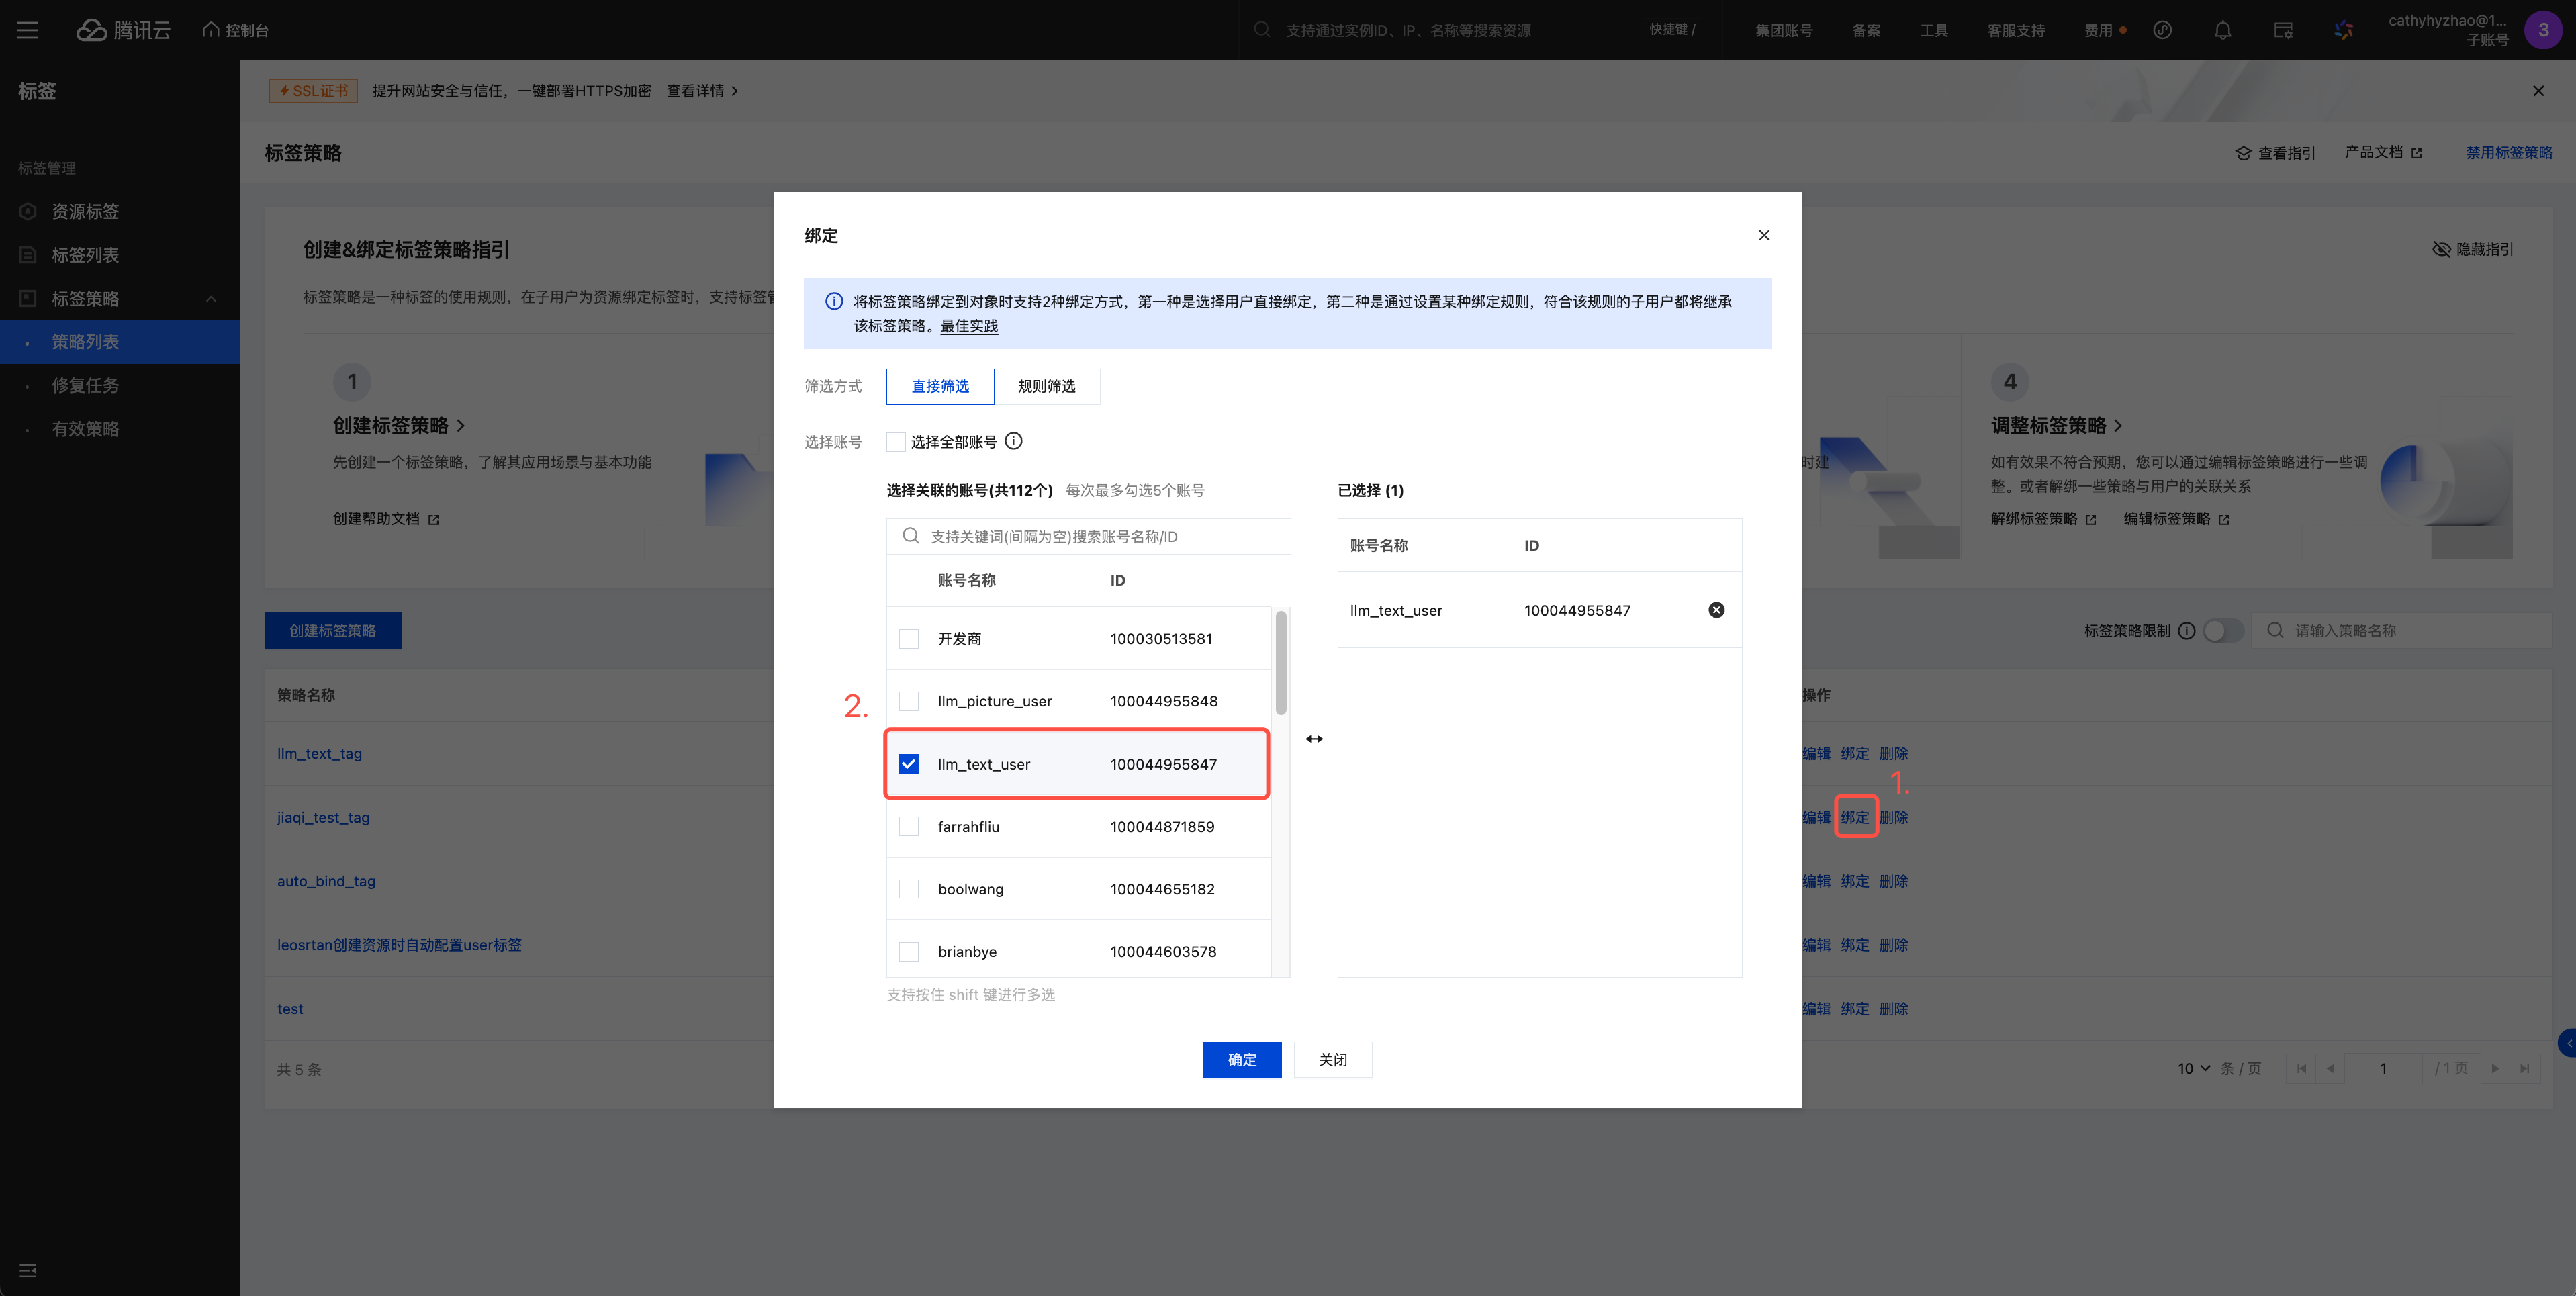
Task: Uncheck the llm_text_user checkbox
Action: pos(909,764)
